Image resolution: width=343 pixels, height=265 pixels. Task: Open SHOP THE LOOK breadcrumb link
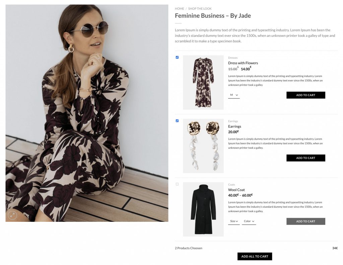200,8
